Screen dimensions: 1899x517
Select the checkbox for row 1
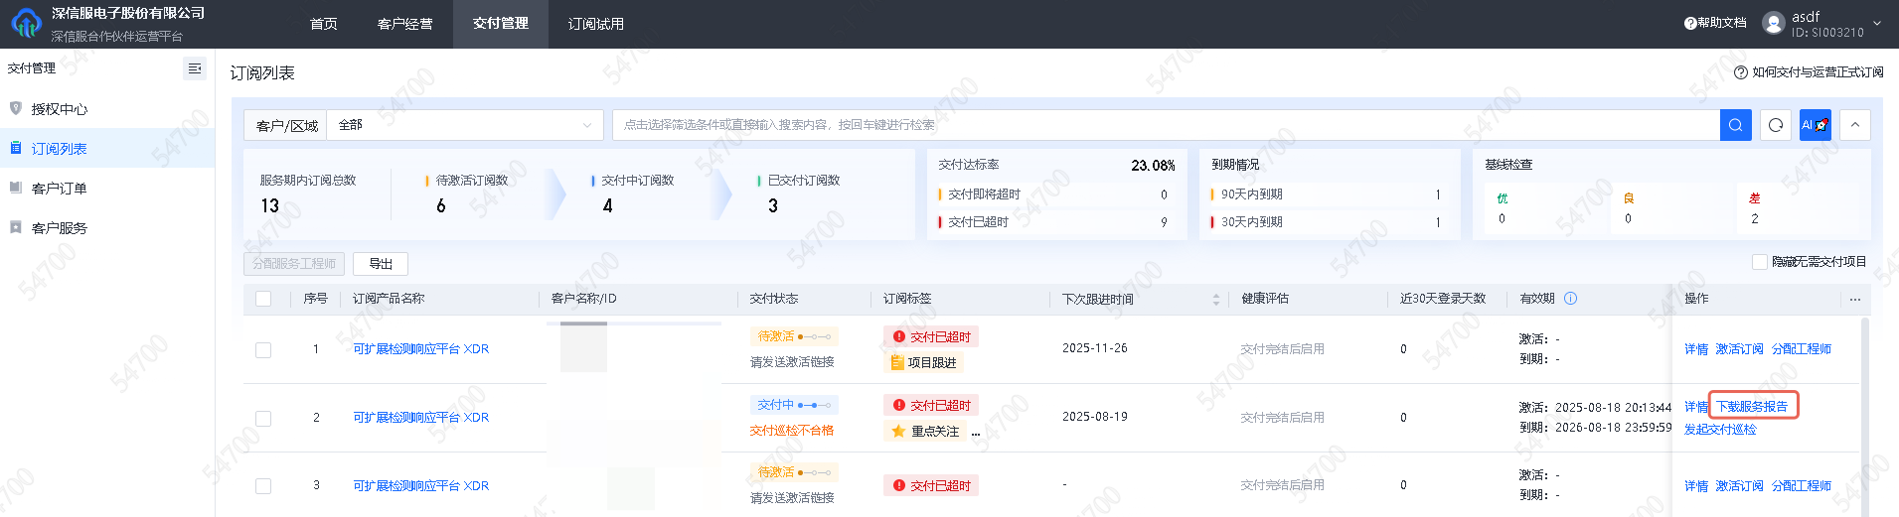263,350
